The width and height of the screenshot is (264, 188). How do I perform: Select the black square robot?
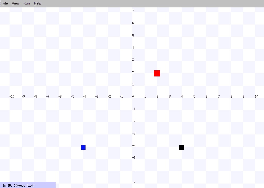pyautogui.click(x=181, y=147)
